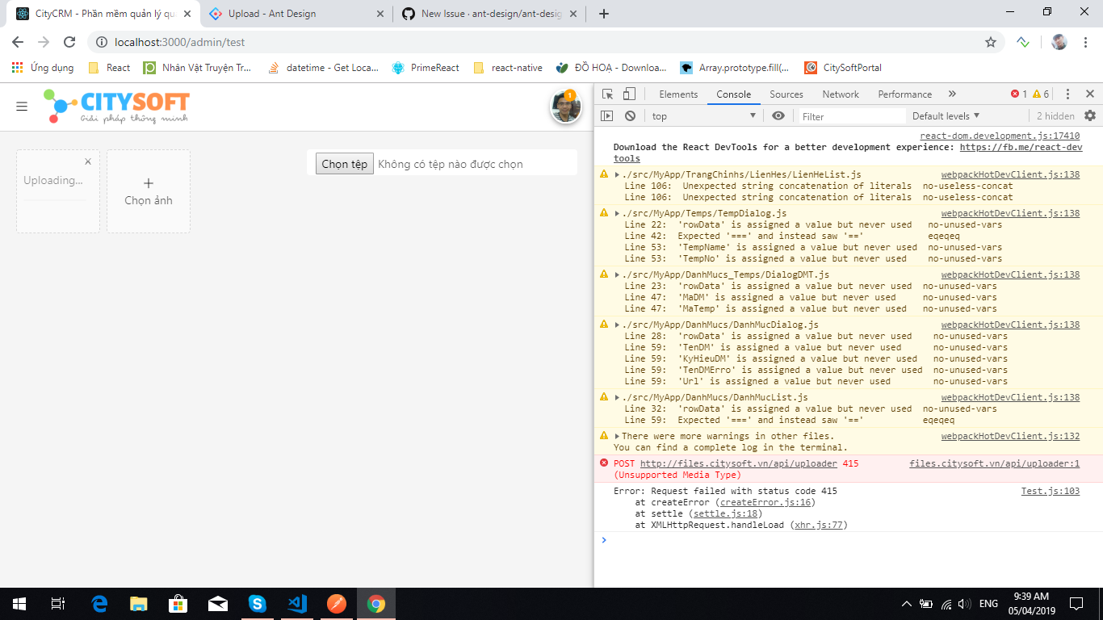Open the react-native bookmark folder
This screenshot has height=620, width=1103.
pos(508,68)
